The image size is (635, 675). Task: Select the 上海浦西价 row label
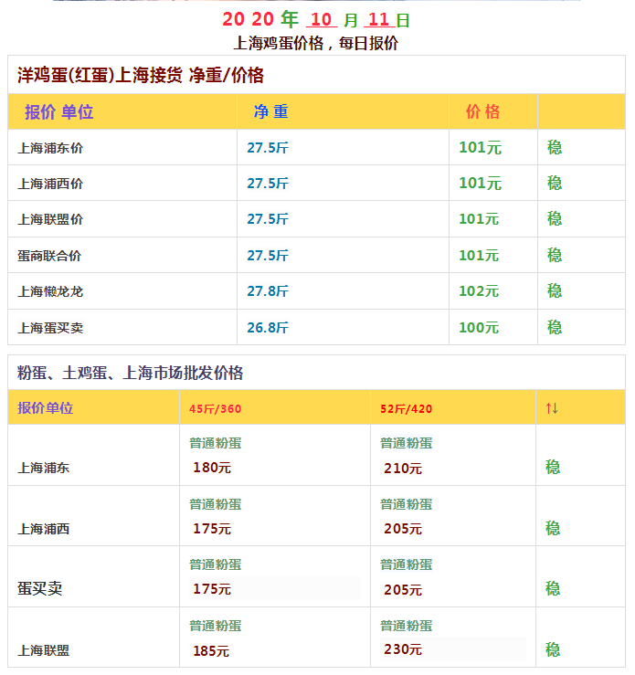click(x=50, y=184)
